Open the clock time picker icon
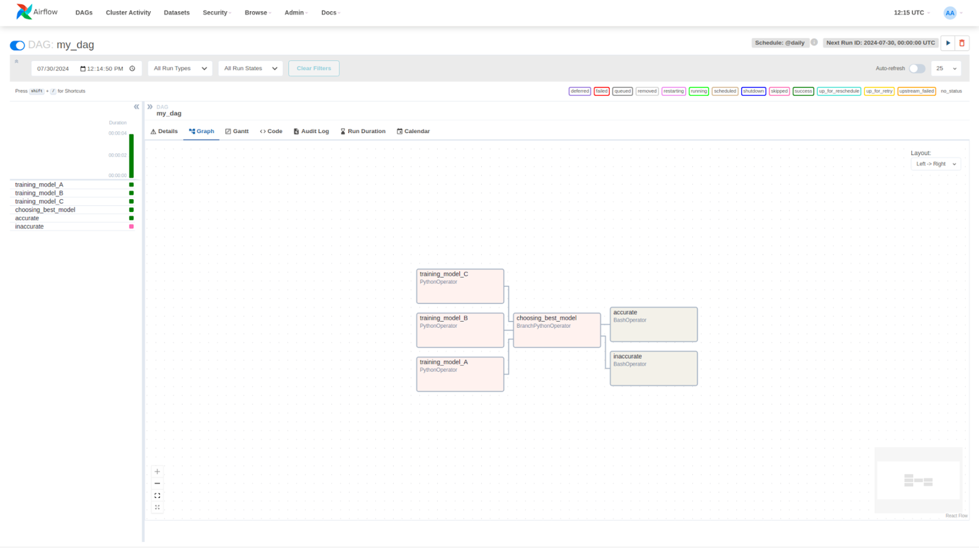 point(132,68)
